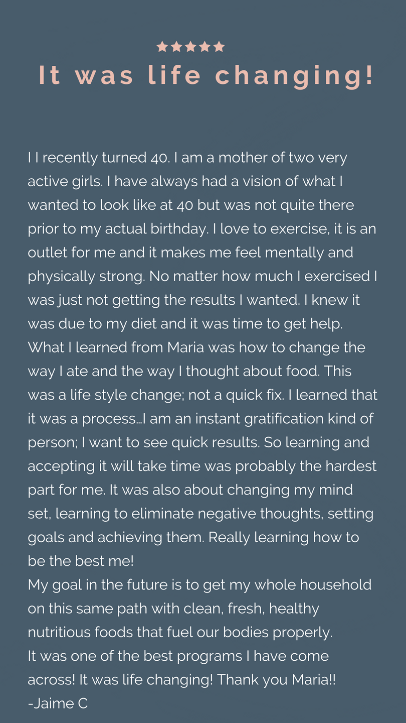Viewport: 406px width, 723px height.
Task: Click the 'It was life changing!' heading
Action: click(207, 76)
